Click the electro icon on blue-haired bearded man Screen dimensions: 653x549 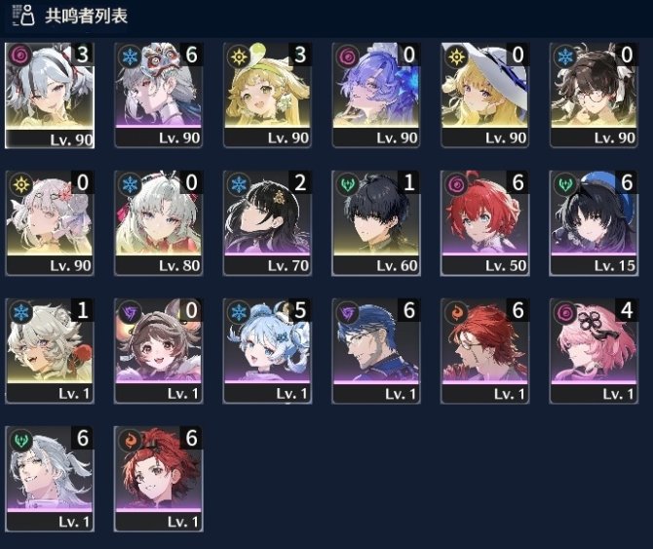click(x=348, y=312)
